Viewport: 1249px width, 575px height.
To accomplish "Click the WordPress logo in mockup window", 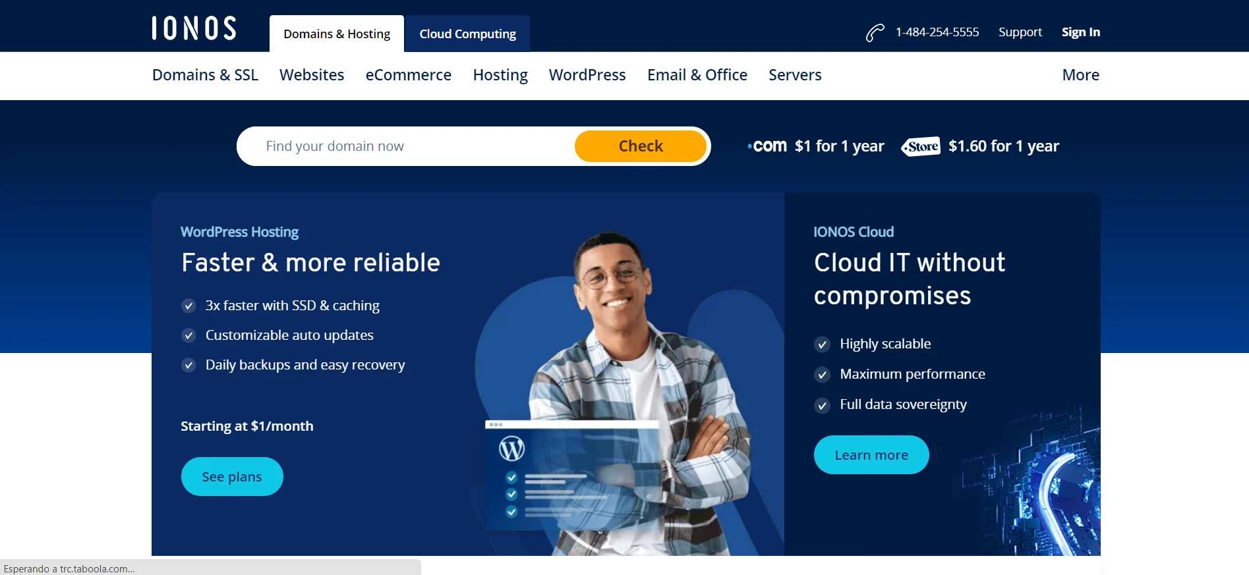I will pos(511,449).
